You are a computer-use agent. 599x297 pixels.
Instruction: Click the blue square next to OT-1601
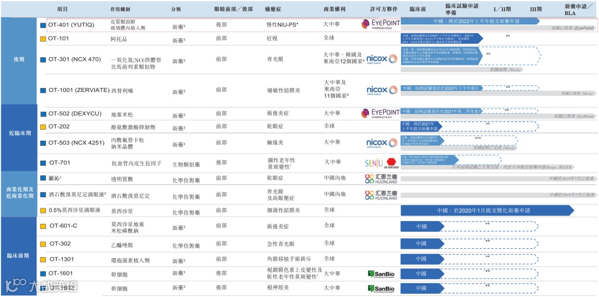coord(43,273)
